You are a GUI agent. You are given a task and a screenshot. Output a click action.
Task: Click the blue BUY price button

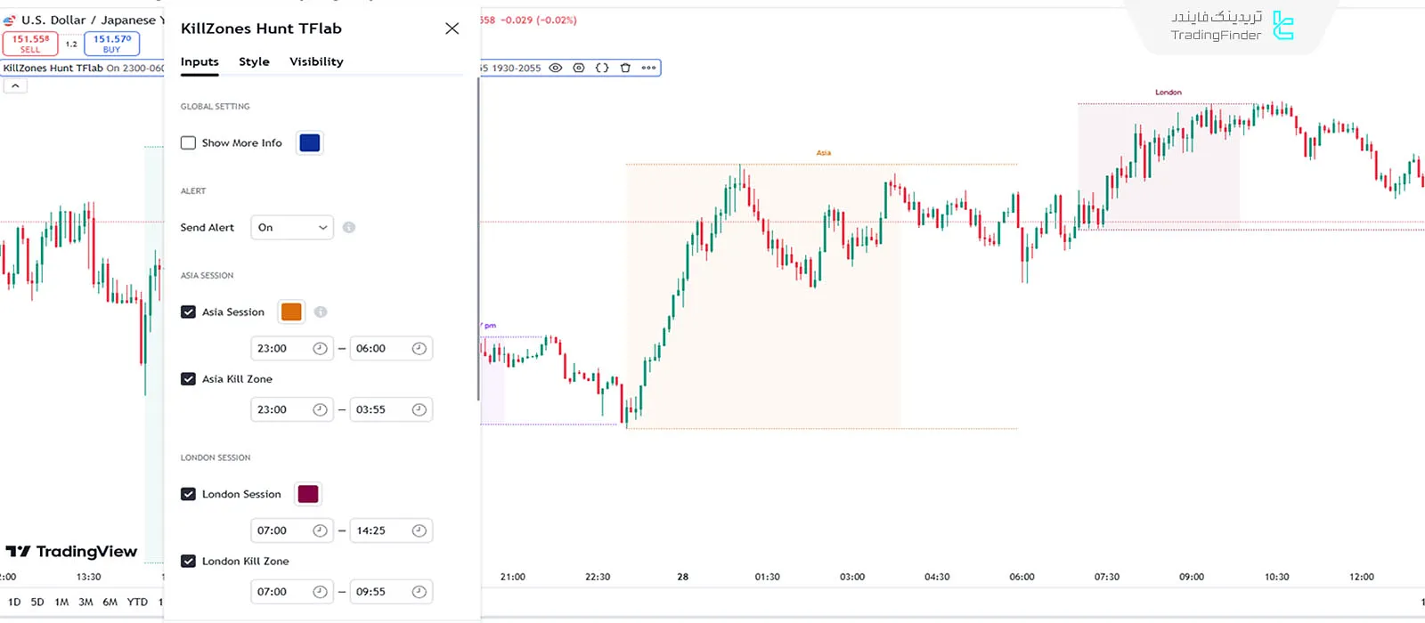(x=112, y=44)
